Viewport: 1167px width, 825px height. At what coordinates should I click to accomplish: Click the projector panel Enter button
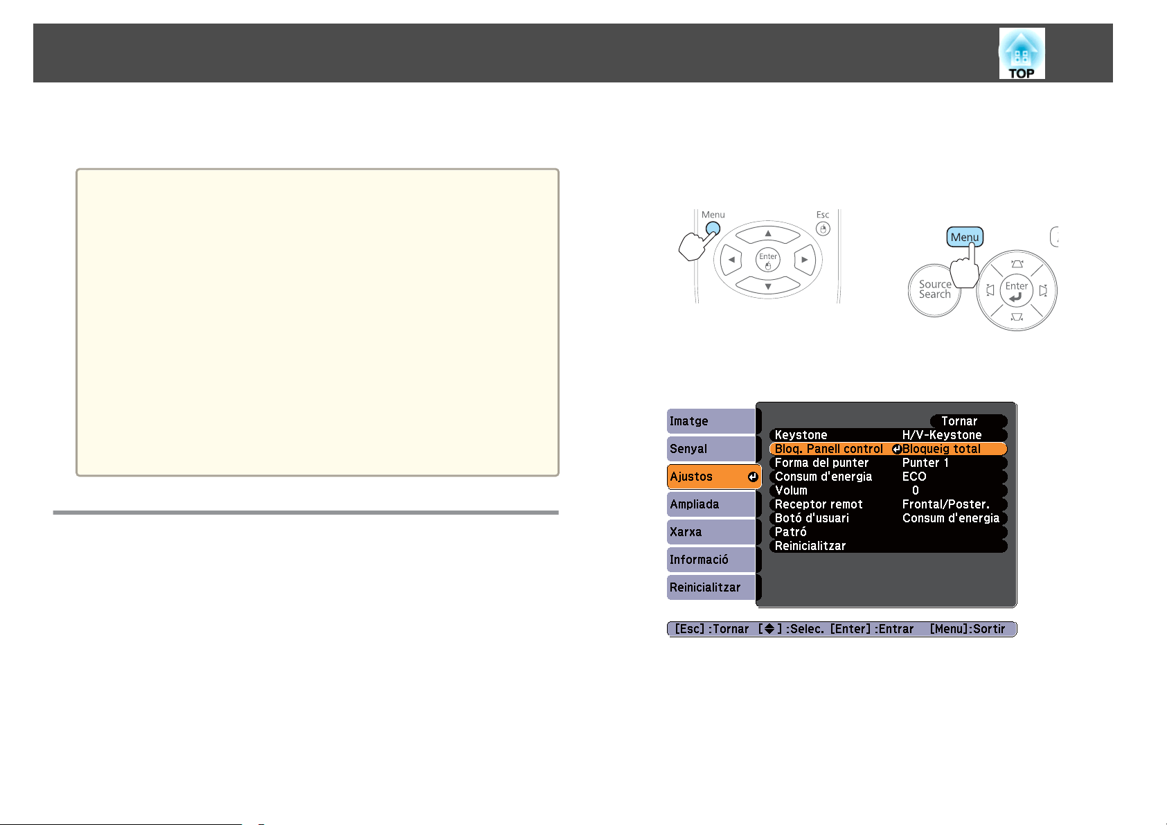click(x=1016, y=290)
